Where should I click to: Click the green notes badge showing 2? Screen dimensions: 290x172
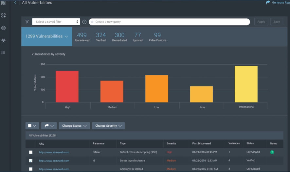(x=272, y=152)
